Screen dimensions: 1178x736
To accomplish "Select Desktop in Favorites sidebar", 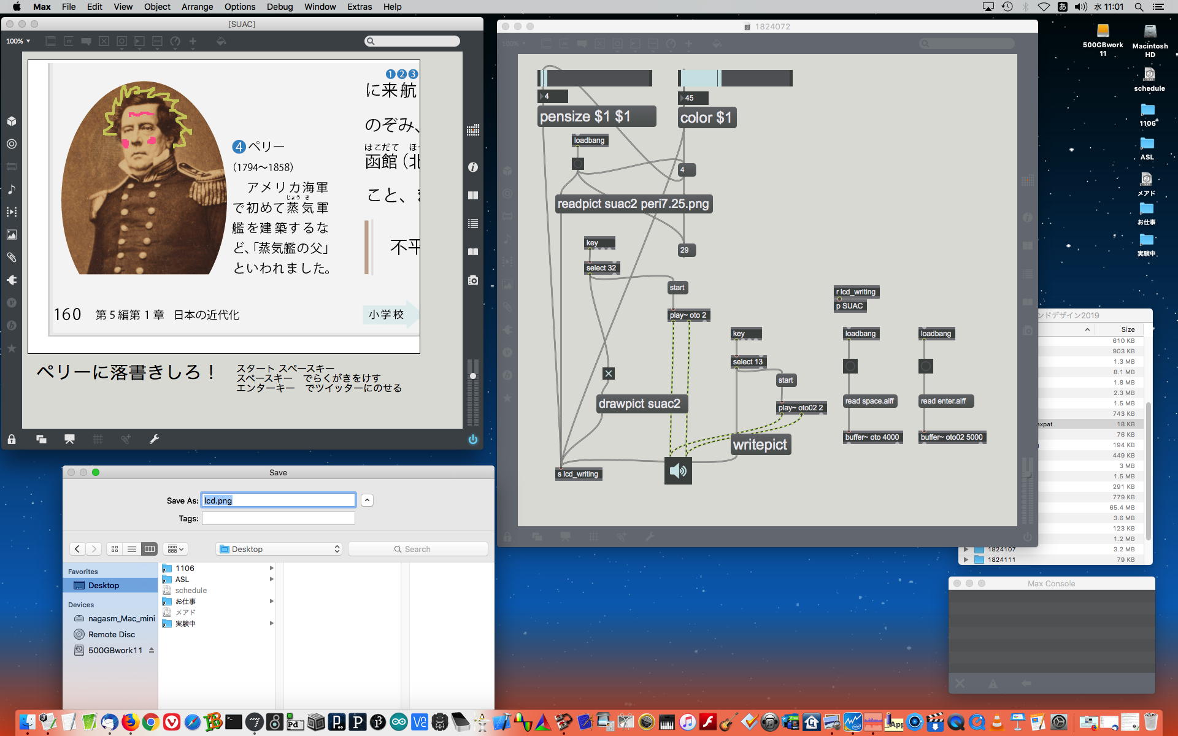I will click(103, 585).
